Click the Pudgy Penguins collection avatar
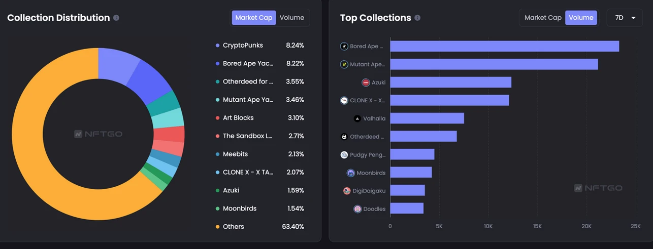Screen dimensions: 653x249 click(344, 155)
